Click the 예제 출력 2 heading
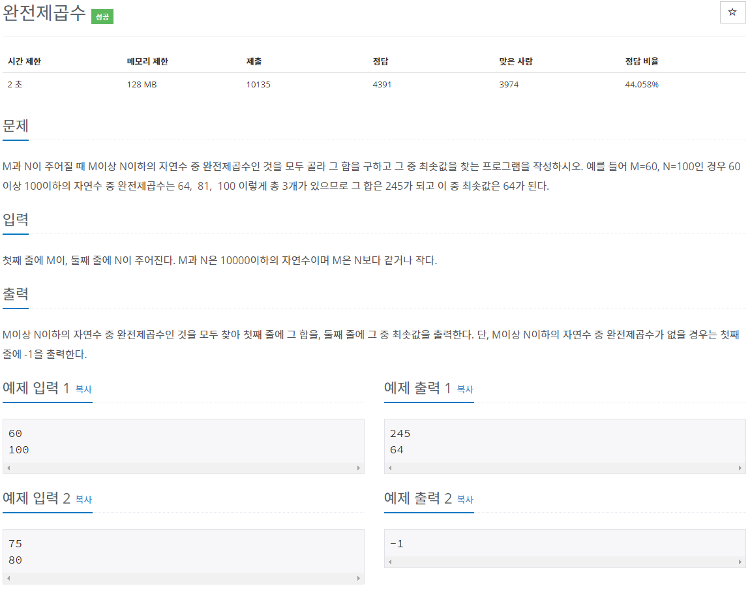This screenshot has height=589, width=750. coord(418,498)
